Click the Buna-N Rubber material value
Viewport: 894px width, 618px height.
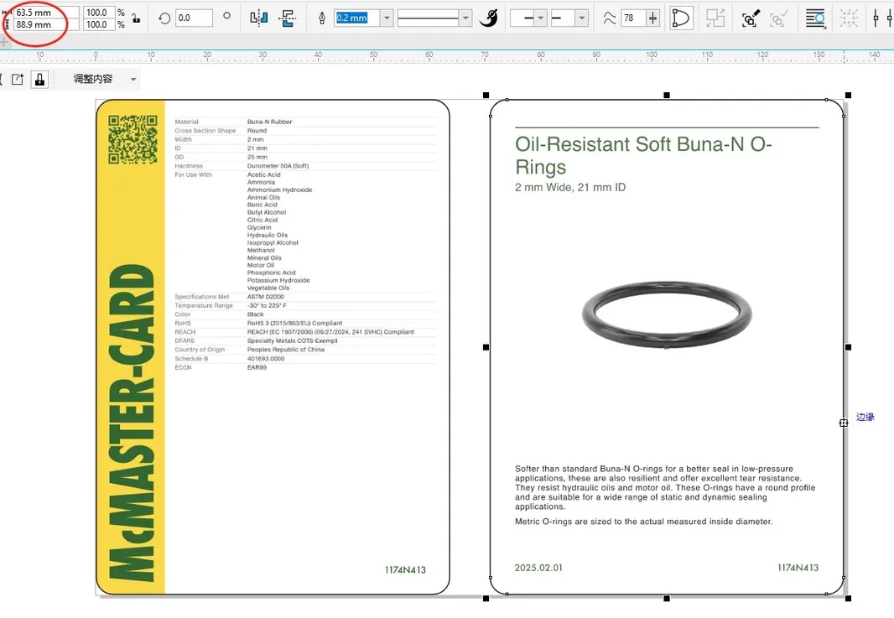pyautogui.click(x=270, y=122)
